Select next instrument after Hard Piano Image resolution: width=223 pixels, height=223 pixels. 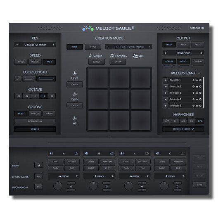click(x=202, y=53)
